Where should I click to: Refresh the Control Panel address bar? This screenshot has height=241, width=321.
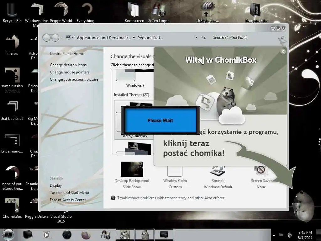point(203,38)
